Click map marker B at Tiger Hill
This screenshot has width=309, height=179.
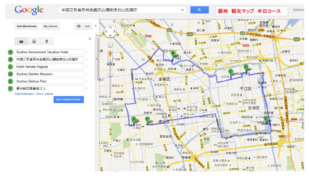point(173,54)
